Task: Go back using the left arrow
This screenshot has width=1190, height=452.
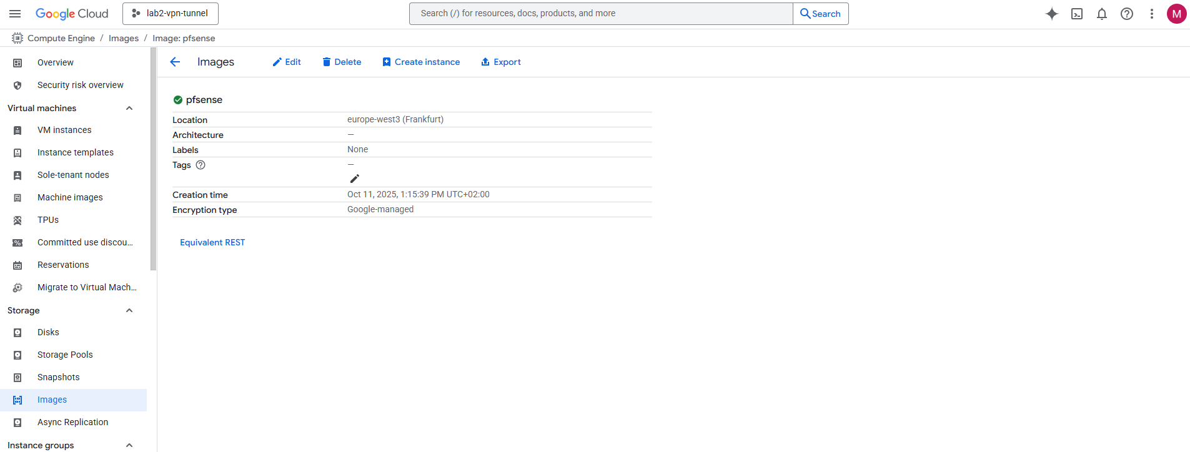Action: 175,62
